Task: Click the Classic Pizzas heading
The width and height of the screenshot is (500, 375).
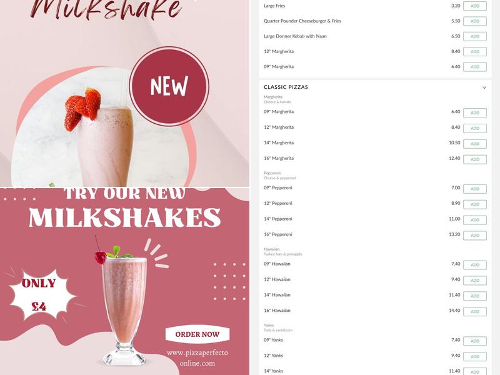Action: click(286, 87)
